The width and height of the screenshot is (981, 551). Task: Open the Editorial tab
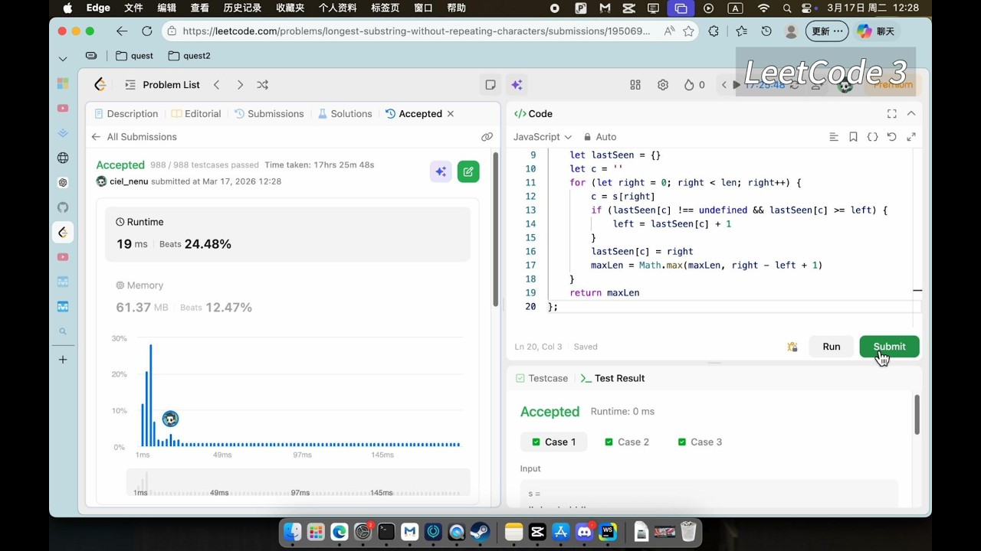coord(196,113)
